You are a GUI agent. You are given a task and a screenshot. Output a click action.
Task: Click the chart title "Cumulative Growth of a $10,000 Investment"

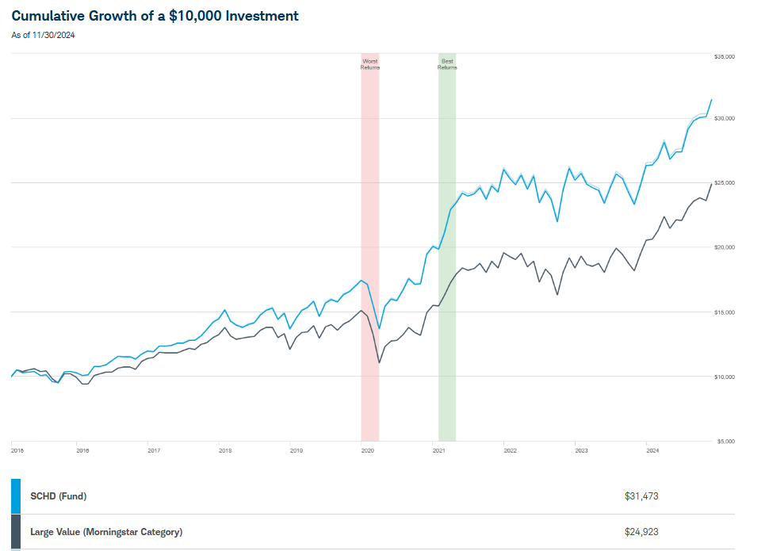(155, 16)
